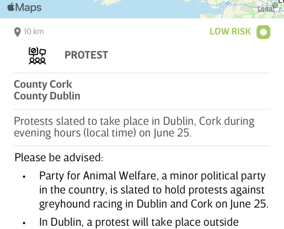This screenshot has width=284, height=229.
Task: Select the County Cork location
Action: [43, 84]
